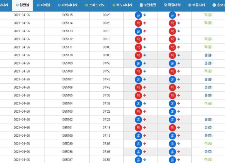Click right red 짝 badge in row 1085111
This screenshot has width=225, height=163.
click(x=172, y=47)
